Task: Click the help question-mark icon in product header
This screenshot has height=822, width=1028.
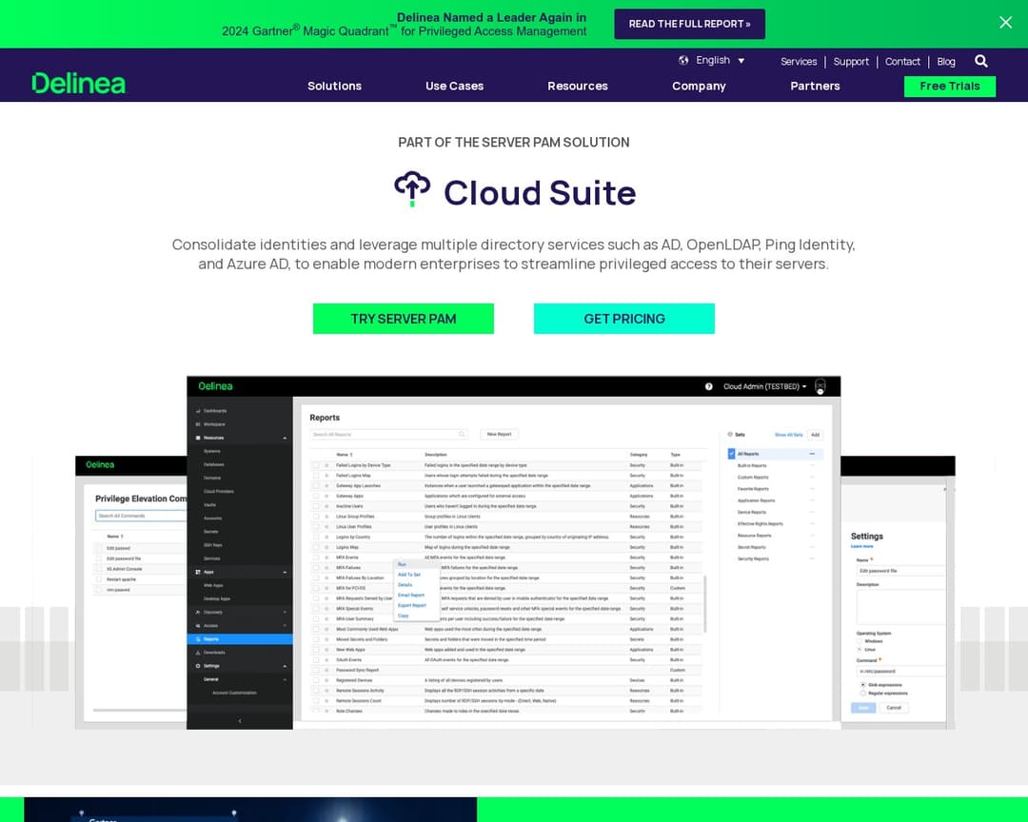Action: pos(709,387)
